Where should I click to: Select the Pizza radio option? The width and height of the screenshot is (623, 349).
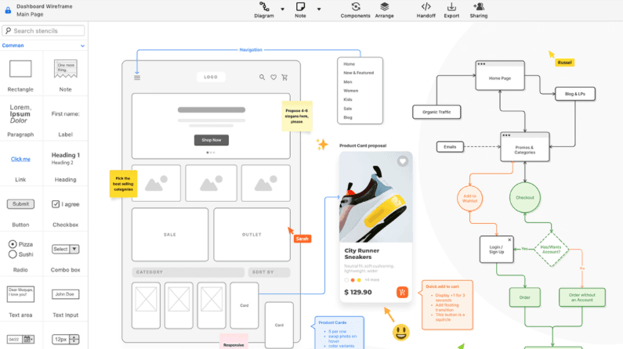(x=13, y=244)
